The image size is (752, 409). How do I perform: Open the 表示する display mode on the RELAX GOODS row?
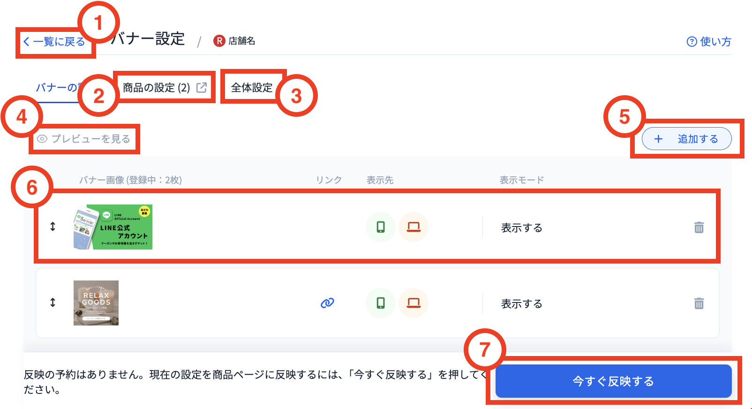click(x=522, y=304)
